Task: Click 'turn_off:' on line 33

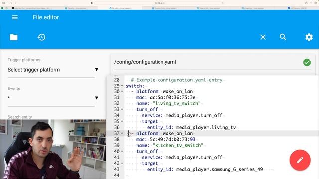Action: pyautogui.click(x=148, y=109)
